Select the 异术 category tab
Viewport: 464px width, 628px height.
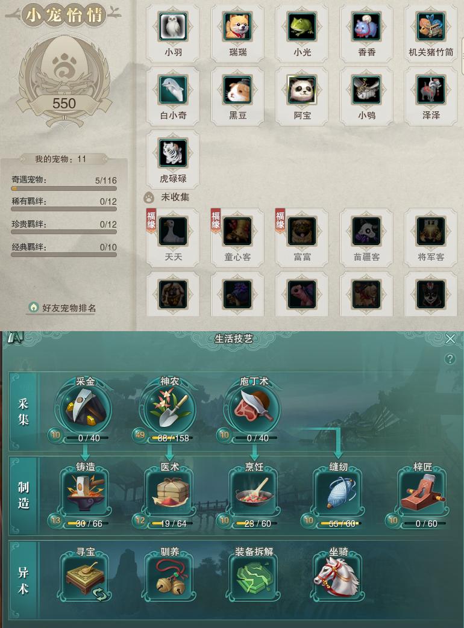(x=24, y=580)
